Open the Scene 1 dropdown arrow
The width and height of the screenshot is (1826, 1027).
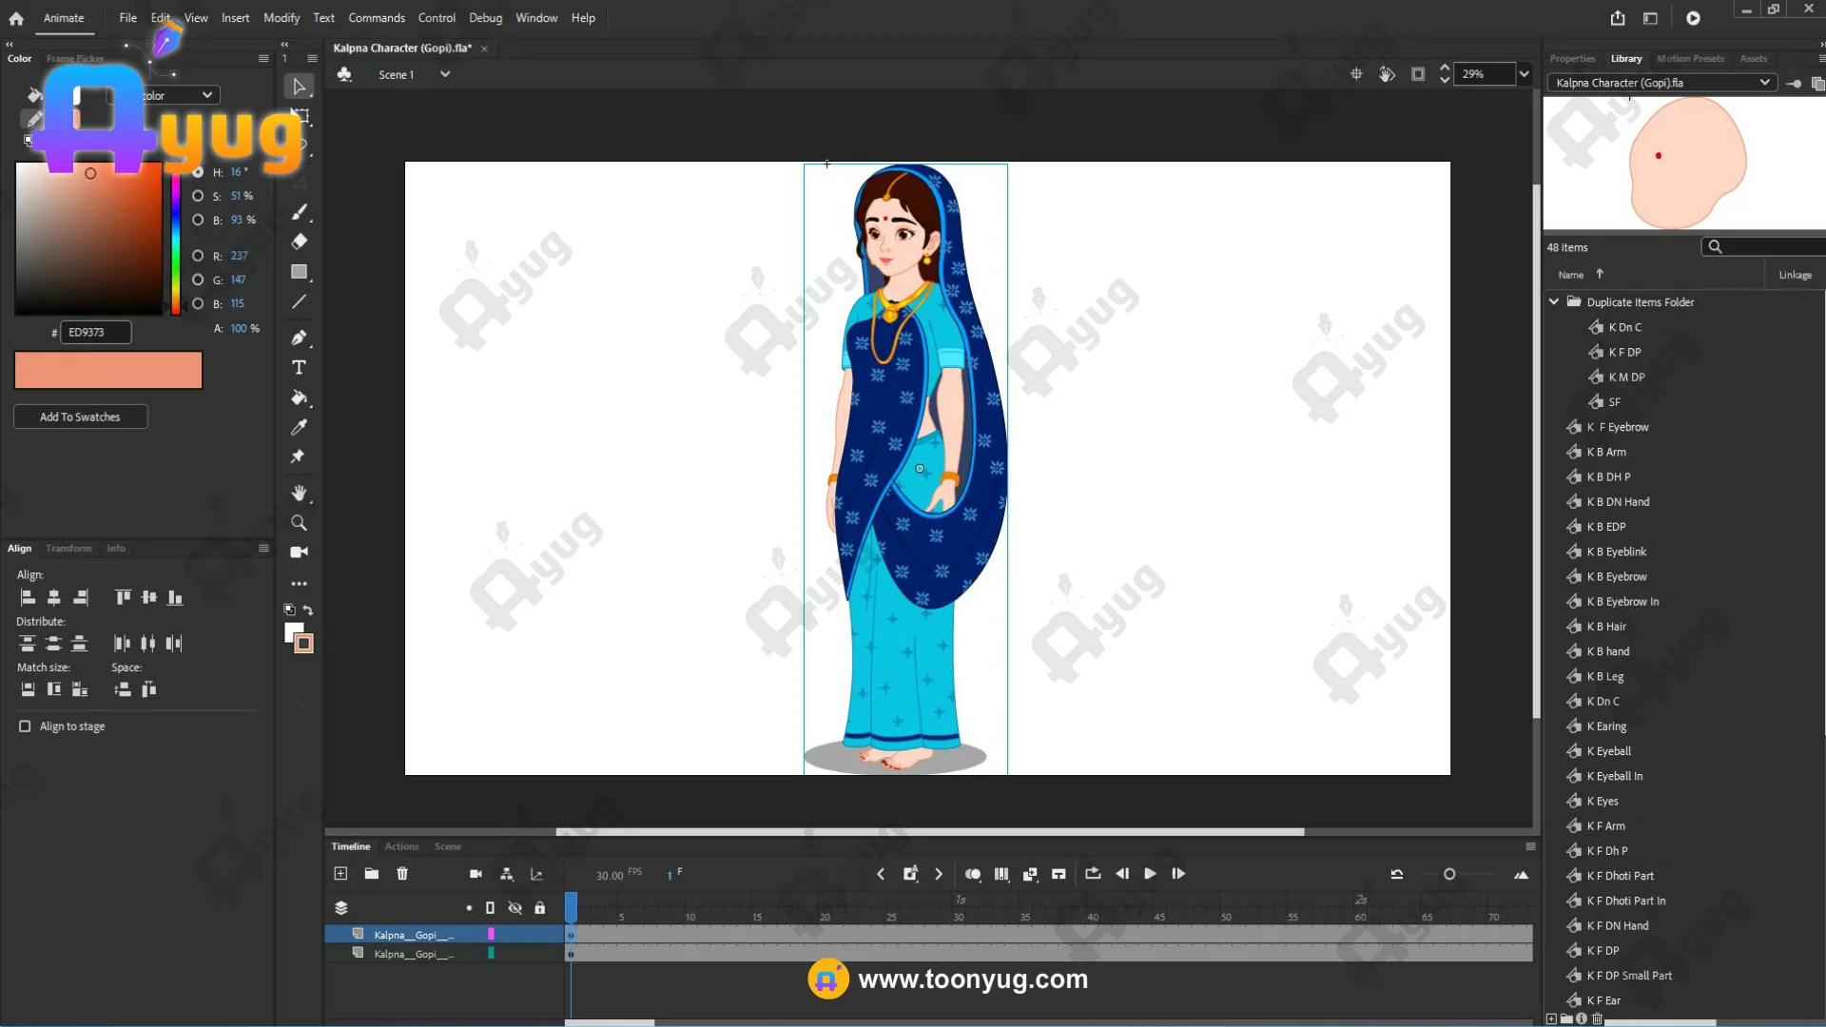click(445, 74)
